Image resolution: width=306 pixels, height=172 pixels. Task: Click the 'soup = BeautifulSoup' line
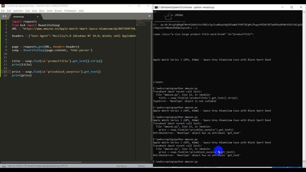52,50
